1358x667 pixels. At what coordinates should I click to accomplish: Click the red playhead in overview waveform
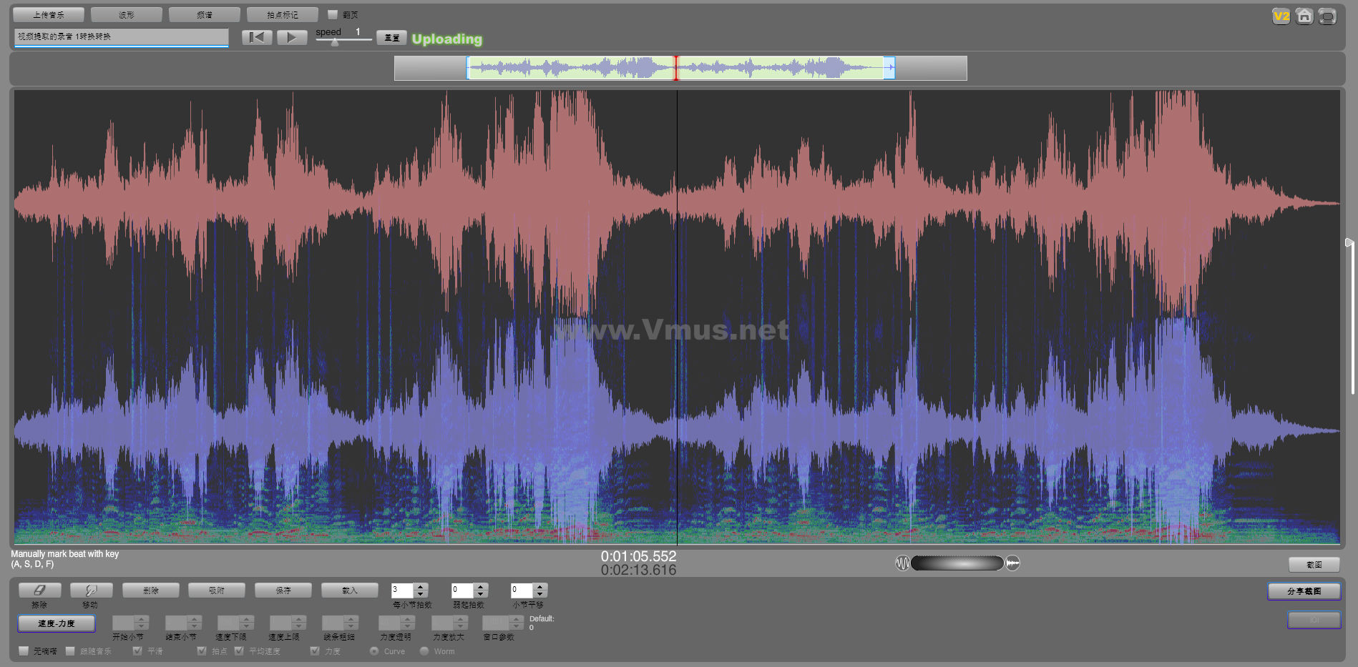click(x=675, y=68)
